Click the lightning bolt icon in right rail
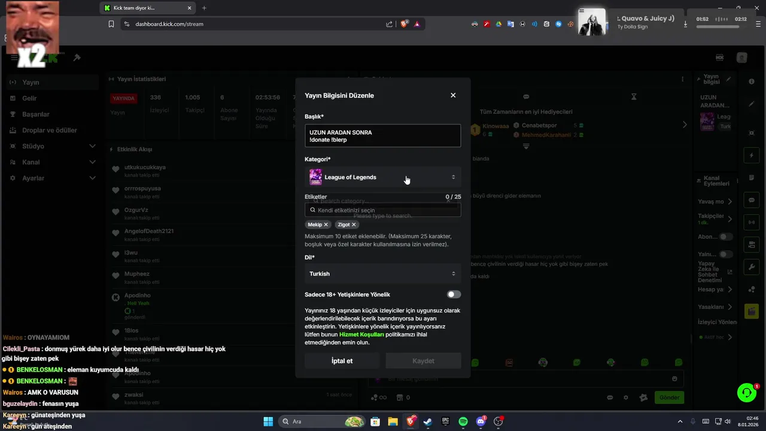The image size is (766, 431). (752, 156)
